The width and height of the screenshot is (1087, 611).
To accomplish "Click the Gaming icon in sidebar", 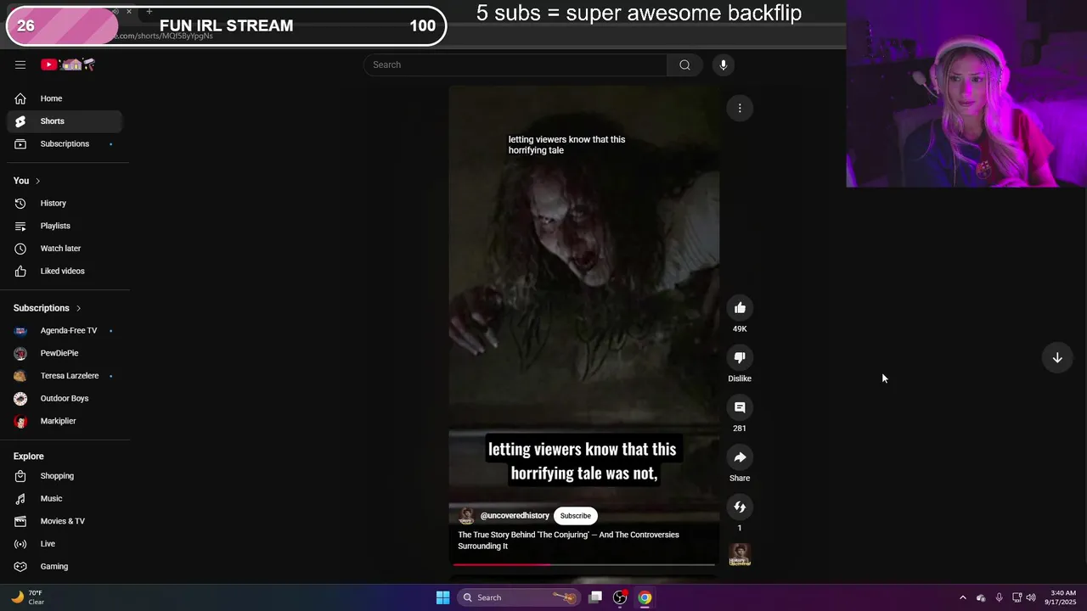I will [20, 566].
